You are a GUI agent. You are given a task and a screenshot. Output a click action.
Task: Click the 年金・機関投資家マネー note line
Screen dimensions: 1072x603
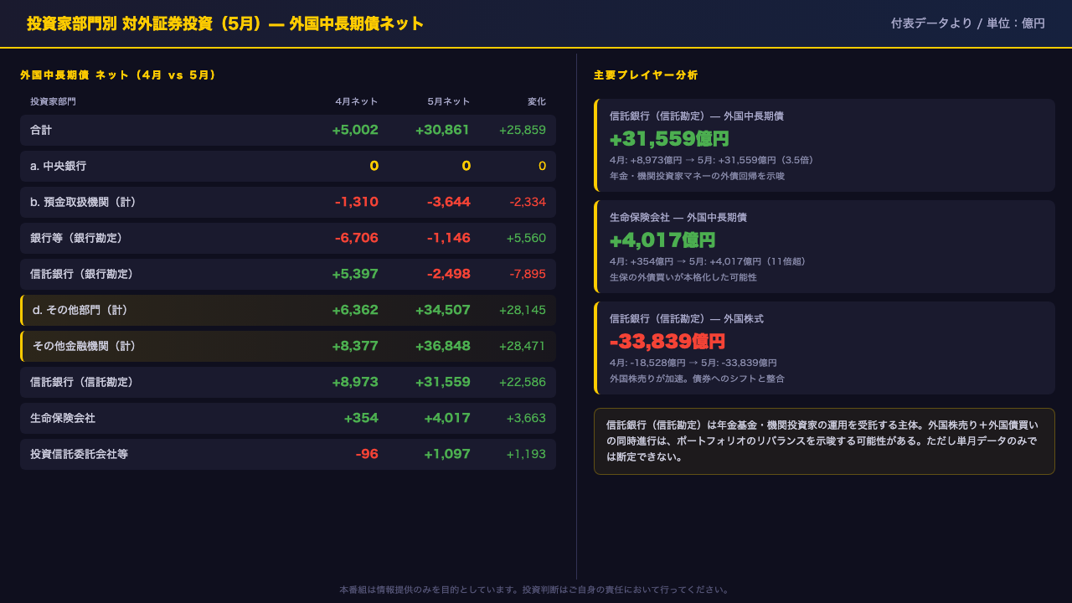pos(697,176)
